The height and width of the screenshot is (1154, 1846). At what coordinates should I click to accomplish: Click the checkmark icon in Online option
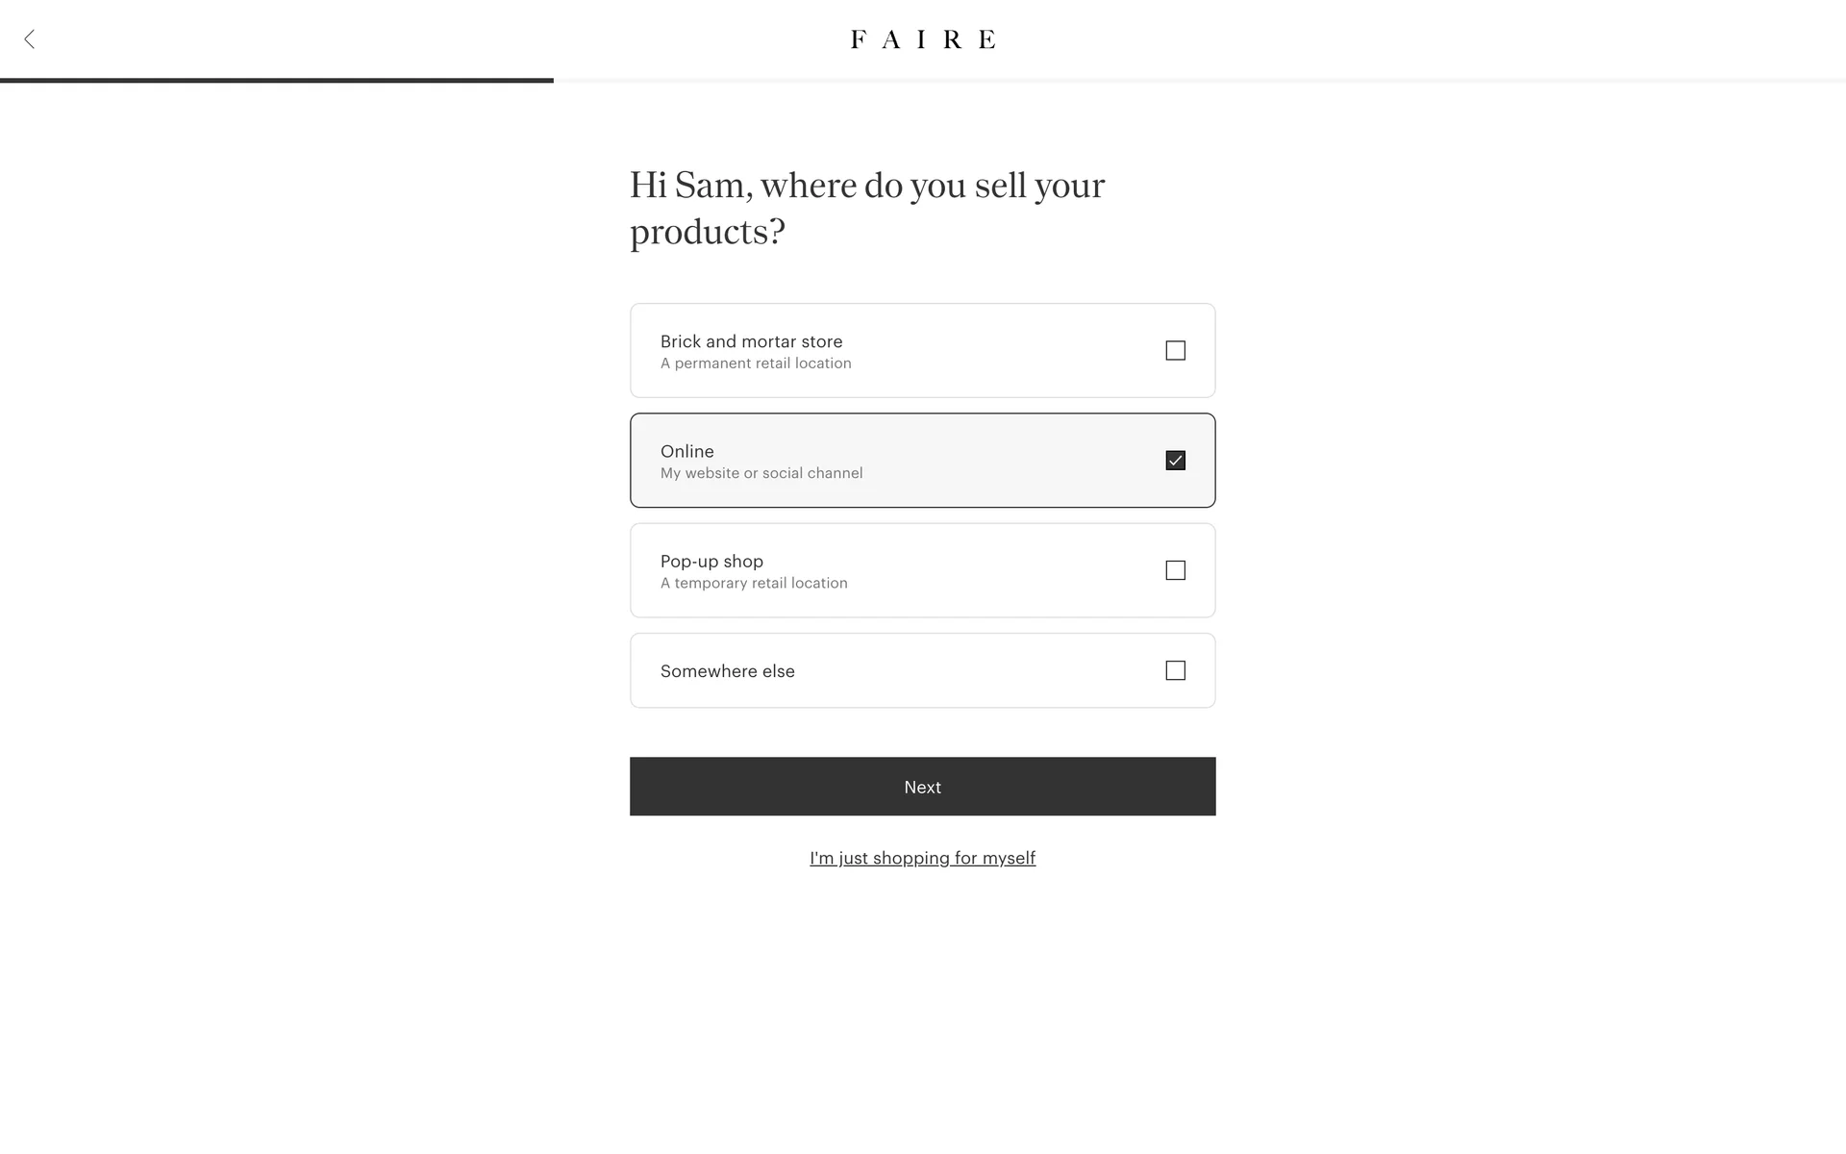click(x=1175, y=461)
